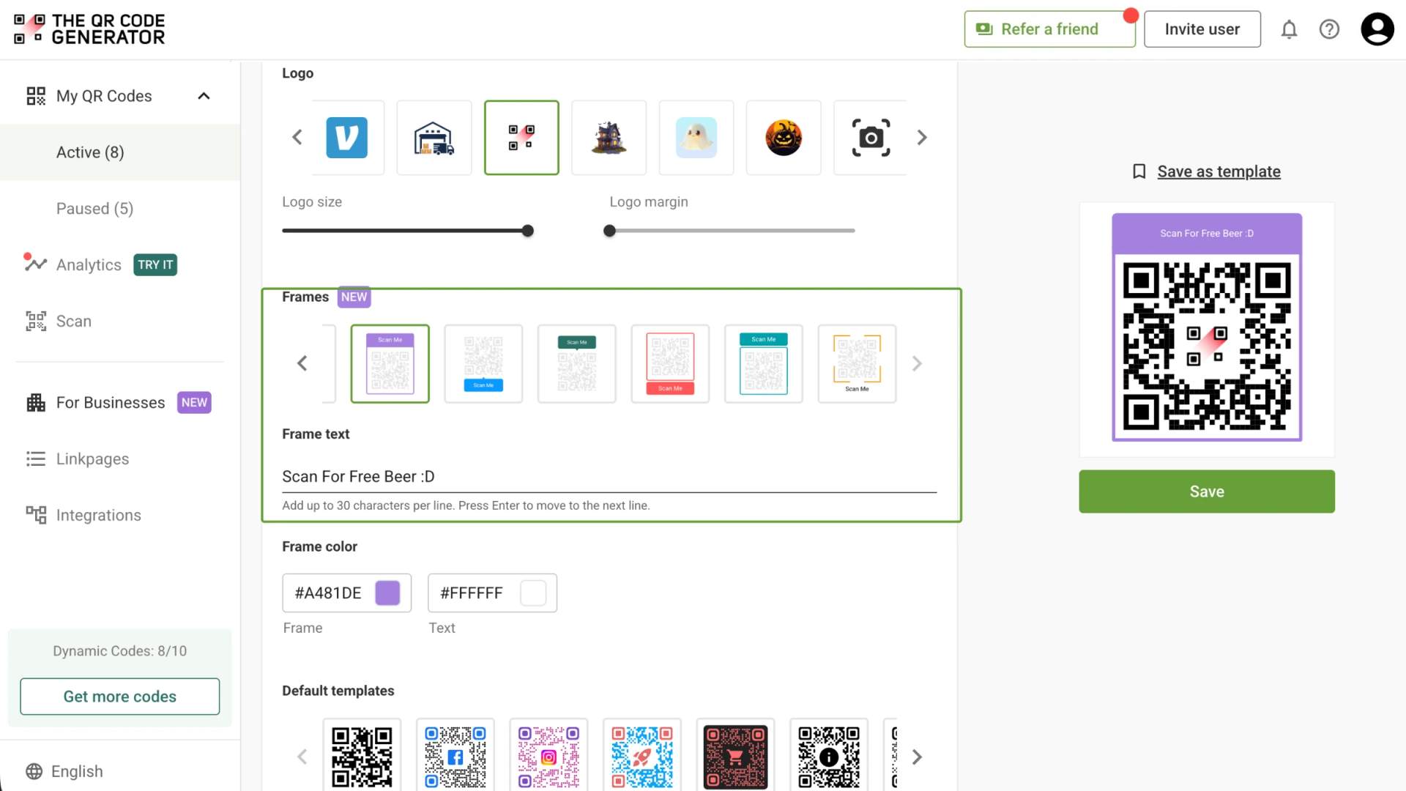Viewport: 1406px width, 791px height.
Task: Pick the ghost logo
Action: click(696, 138)
